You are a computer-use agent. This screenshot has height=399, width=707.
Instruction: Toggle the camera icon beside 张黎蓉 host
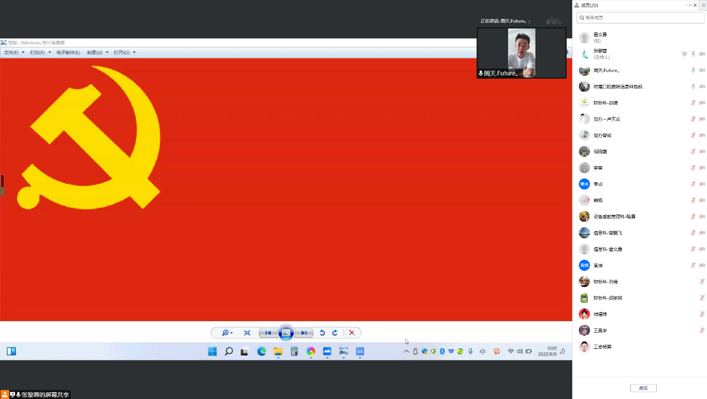click(x=702, y=54)
